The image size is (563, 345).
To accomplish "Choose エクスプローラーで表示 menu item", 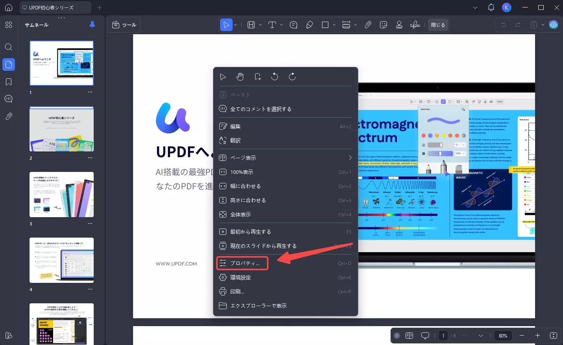I will tap(285, 306).
